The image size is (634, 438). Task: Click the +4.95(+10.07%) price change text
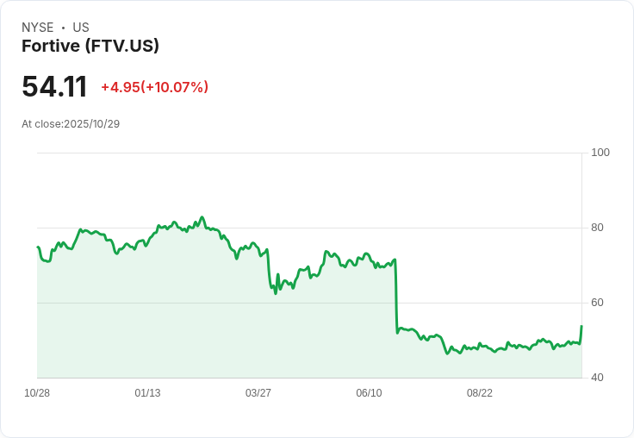pos(154,87)
